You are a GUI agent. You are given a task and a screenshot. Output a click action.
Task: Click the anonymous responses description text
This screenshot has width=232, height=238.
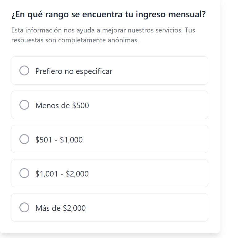[x=103, y=35]
